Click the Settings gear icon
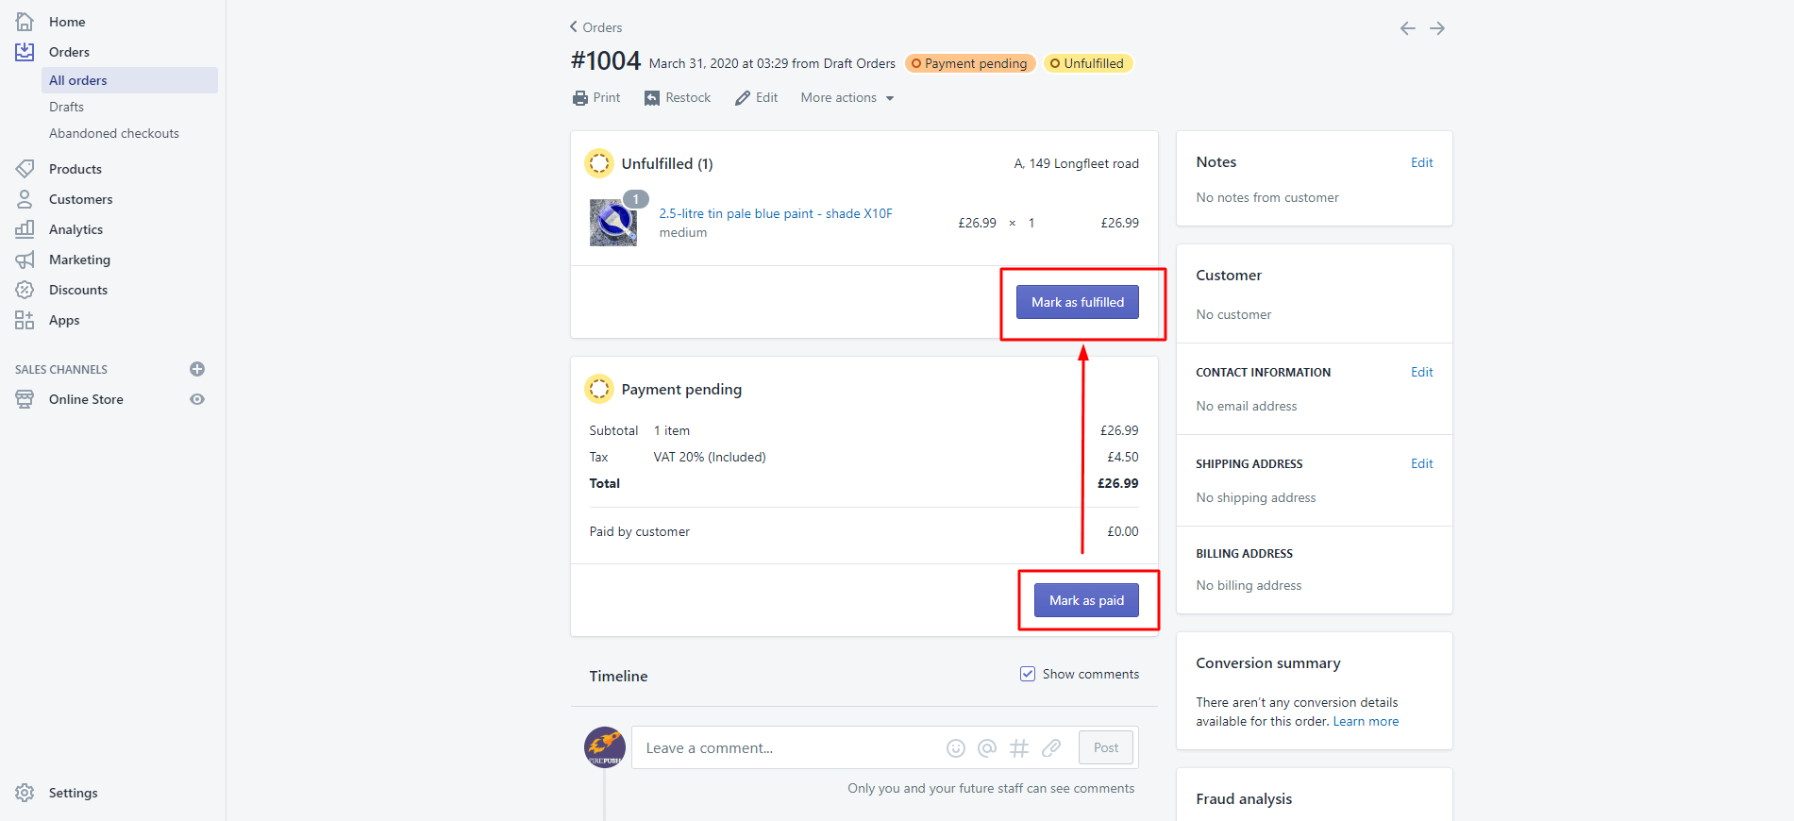The width and height of the screenshot is (1794, 821). 25,793
